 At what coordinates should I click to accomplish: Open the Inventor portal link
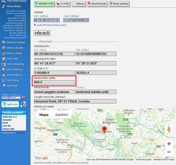click(x=7, y=120)
